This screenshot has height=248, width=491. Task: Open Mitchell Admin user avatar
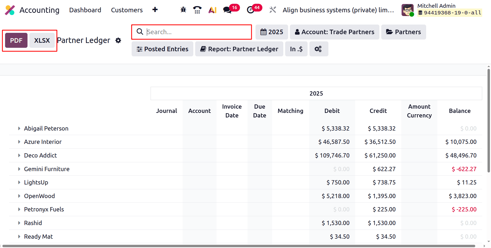pyautogui.click(x=407, y=10)
